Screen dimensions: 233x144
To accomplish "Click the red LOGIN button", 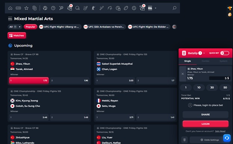I will tap(205, 124).
